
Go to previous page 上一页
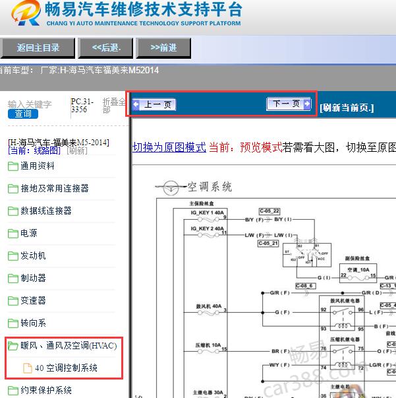(154, 104)
